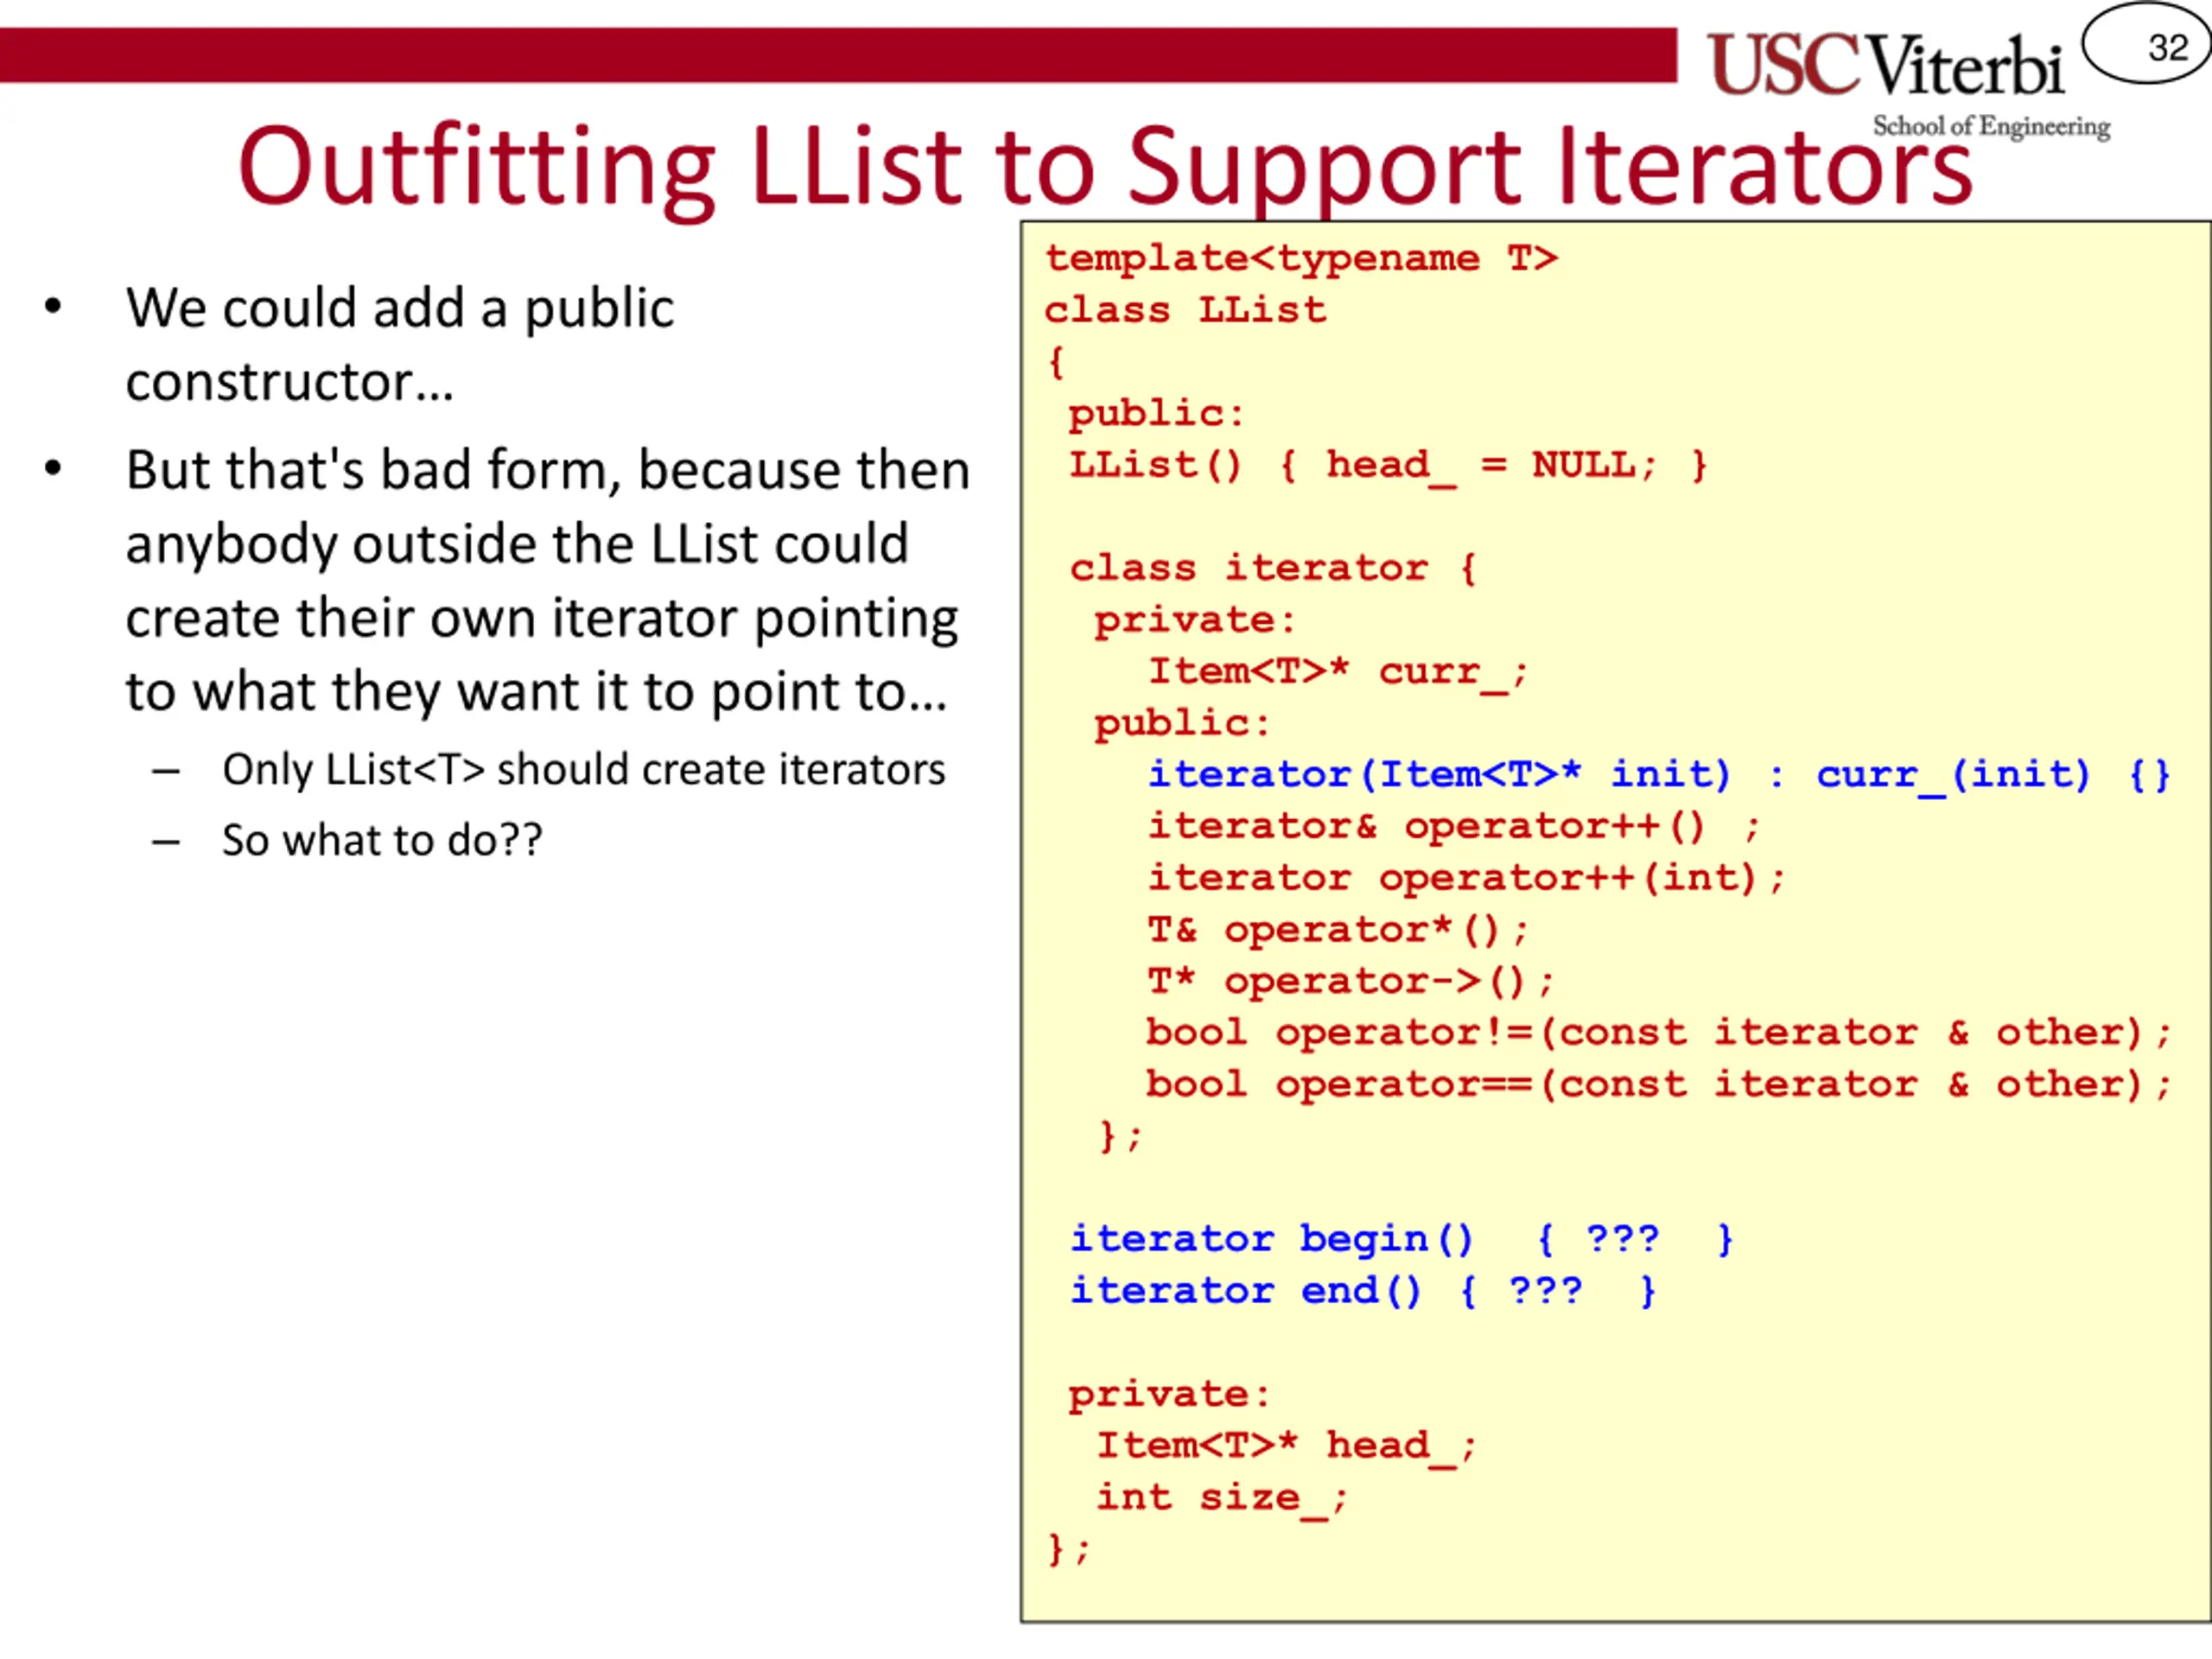Click the slide title 'Outfitting LList to Support Iterators'

coord(1104,167)
